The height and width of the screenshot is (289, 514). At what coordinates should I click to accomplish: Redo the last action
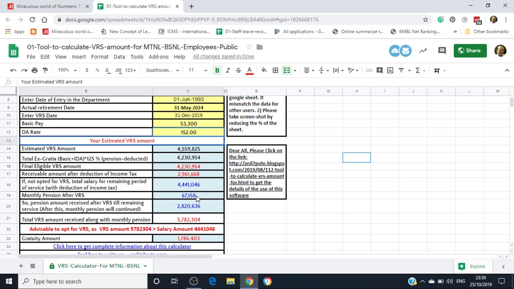pos(24,70)
